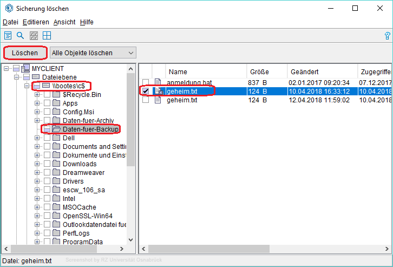The height and width of the screenshot is (267, 393).
Task: Click the anmeldung.bat file icon
Action: [158, 82]
